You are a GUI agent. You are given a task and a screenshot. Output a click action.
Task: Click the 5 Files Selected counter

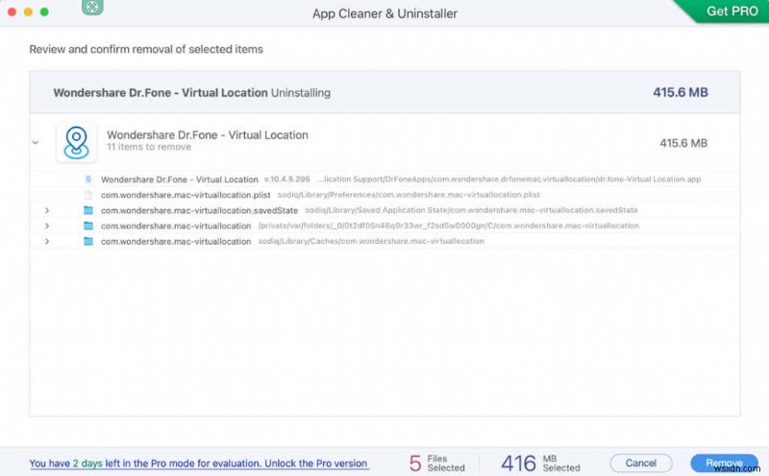pos(437,464)
